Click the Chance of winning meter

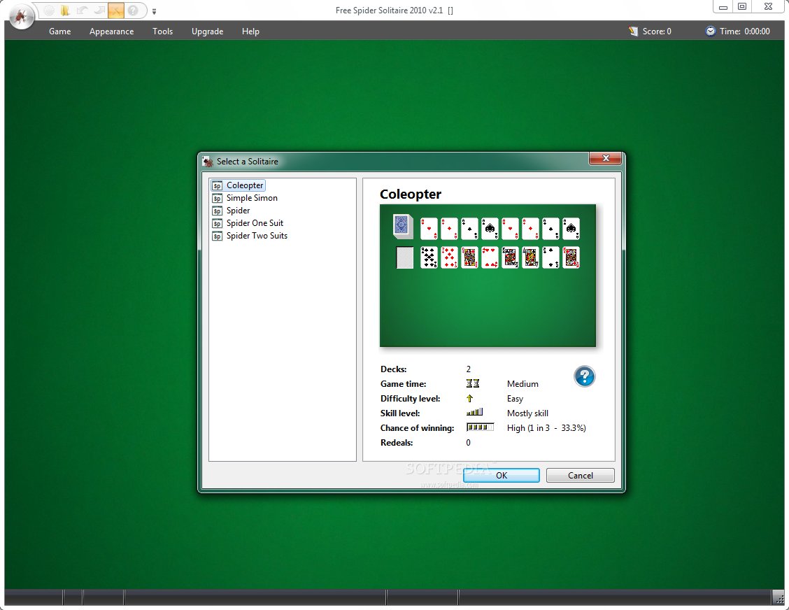pyautogui.click(x=480, y=427)
